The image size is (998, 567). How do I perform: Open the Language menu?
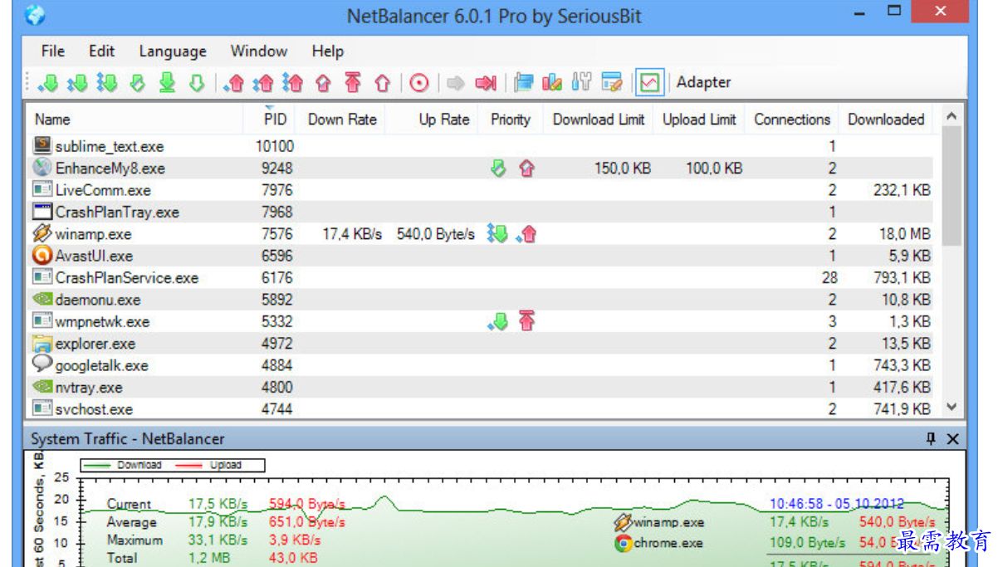173,51
